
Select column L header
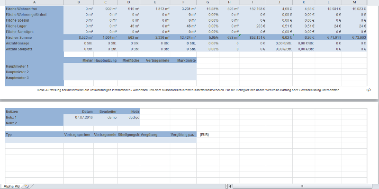[328, 2]
